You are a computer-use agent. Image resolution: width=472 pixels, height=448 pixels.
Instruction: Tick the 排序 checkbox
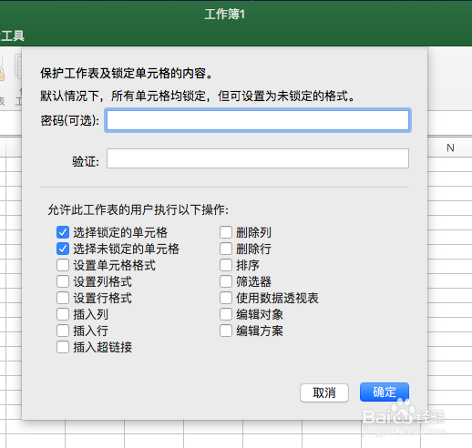click(226, 265)
